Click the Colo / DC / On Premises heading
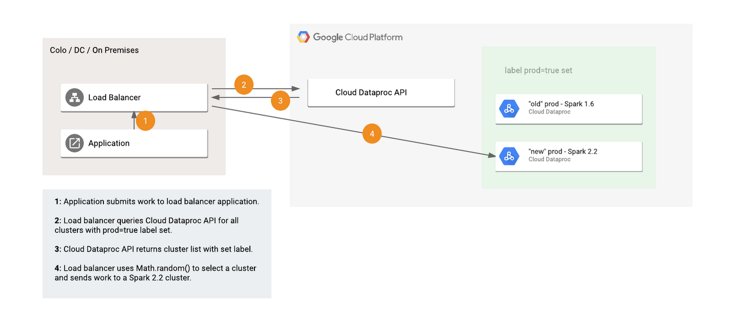The height and width of the screenshot is (322, 735). [94, 50]
